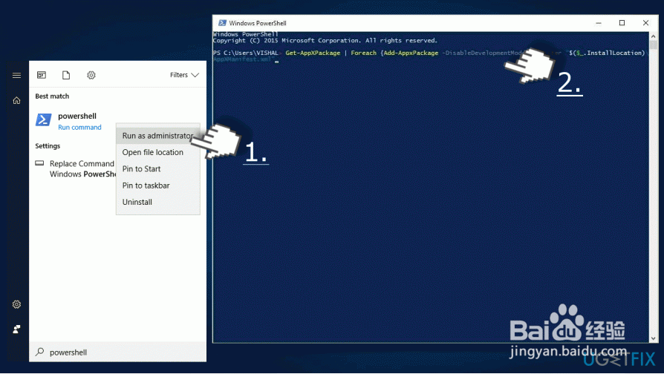The height and width of the screenshot is (374, 664).
Task: Focus the powershell search box
Action: [x=118, y=352]
